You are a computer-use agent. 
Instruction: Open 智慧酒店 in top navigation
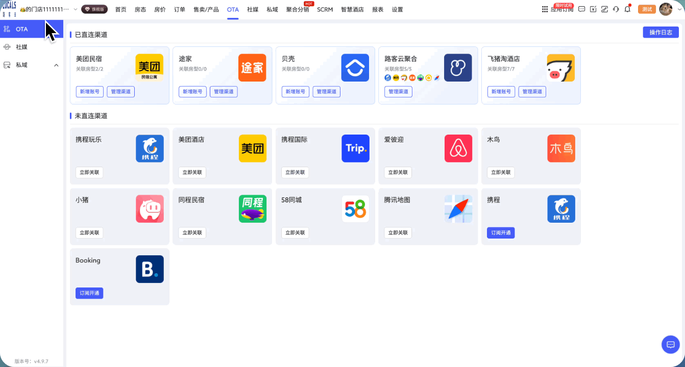tap(352, 10)
